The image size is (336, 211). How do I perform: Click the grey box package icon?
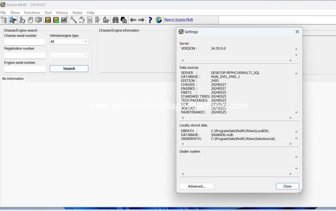38,20
